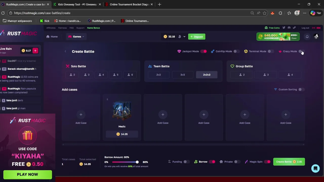Select the 3v3 team battle option

click(183, 75)
